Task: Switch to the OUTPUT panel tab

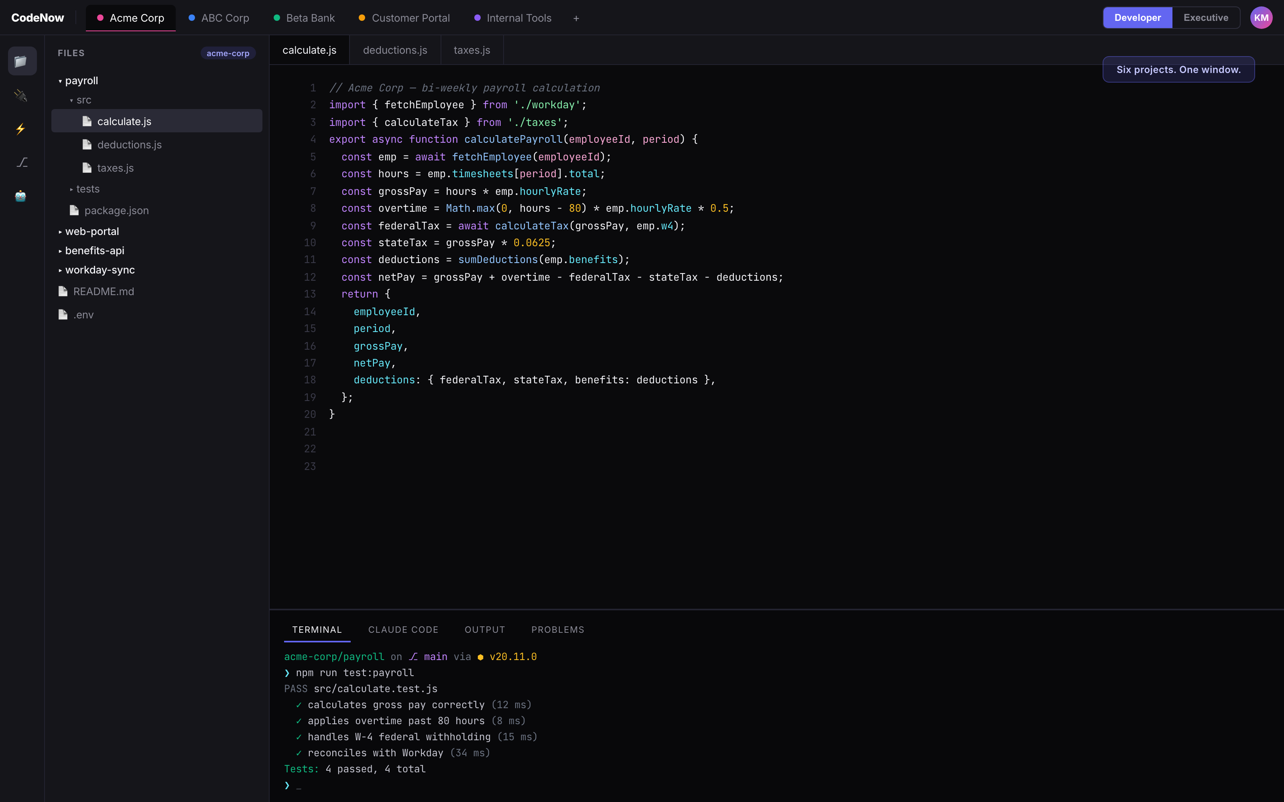Action: pos(485,630)
